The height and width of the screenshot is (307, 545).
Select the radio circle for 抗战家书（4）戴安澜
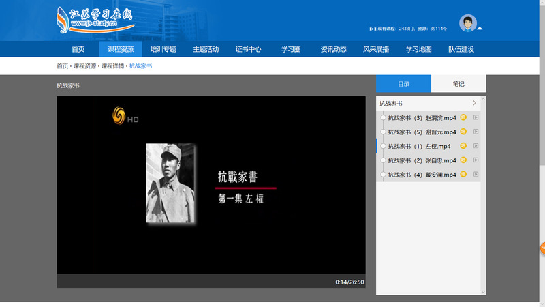point(384,175)
